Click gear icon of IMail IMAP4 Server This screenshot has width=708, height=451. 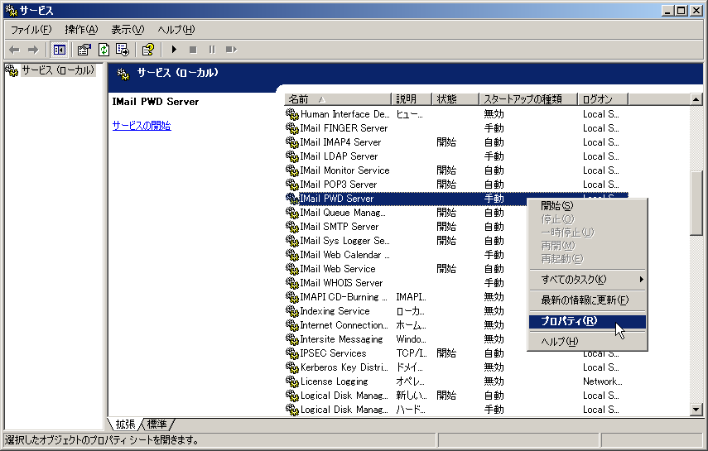point(292,142)
